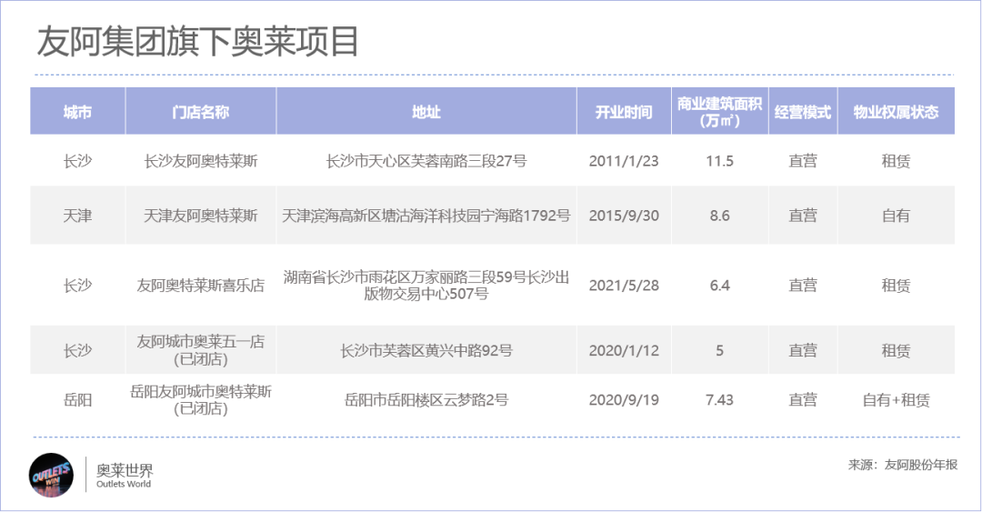982x512 pixels.
Task: Click the title 友阿集团旗下奥莱项目
Action: [x=197, y=42]
